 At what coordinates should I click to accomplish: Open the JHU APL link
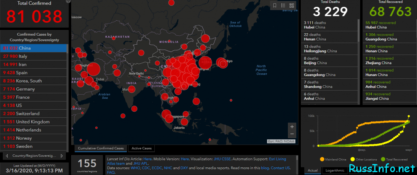140,164
